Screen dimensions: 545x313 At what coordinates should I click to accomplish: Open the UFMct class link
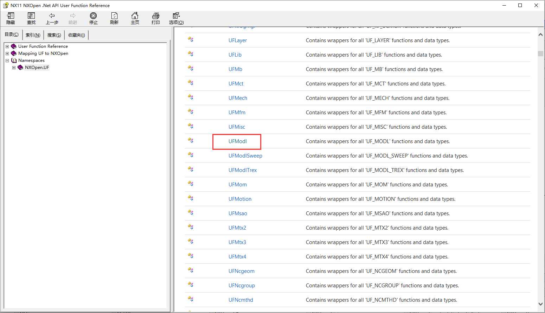click(x=236, y=84)
